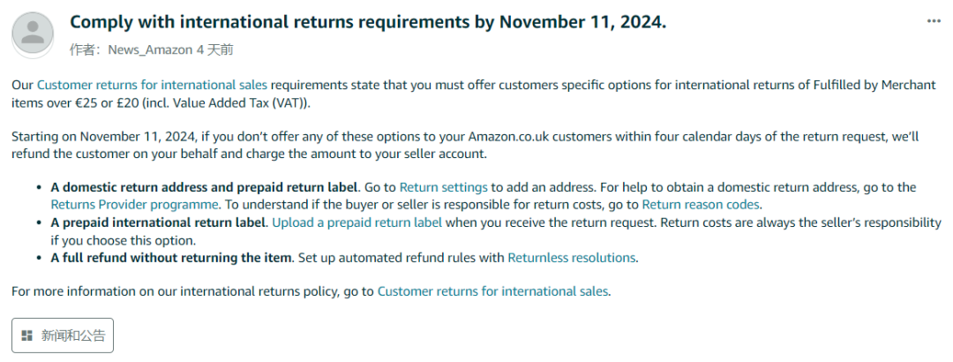This screenshot has width=953, height=362.
Task: Click the grey user avatar icon
Action: click(x=34, y=34)
